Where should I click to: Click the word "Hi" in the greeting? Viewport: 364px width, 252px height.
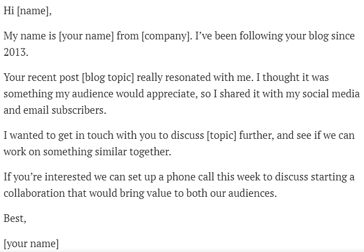pos(9,11)
